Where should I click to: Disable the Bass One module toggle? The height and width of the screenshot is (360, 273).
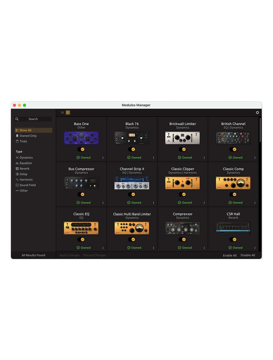pyautogui.click(x=81, y=149)
